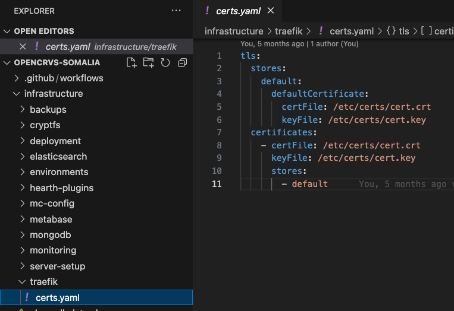
Task: Collapse all folders in Explorer
Action: coord(182,63)
